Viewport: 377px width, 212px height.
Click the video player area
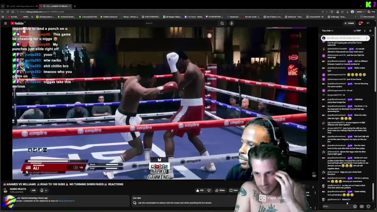click(159, 103)
